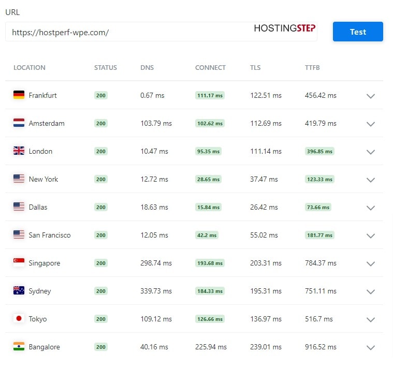The height and width of the screenshot is (368, 393).
Task: Click the CONNECT column header
Action: pos(210,68)
